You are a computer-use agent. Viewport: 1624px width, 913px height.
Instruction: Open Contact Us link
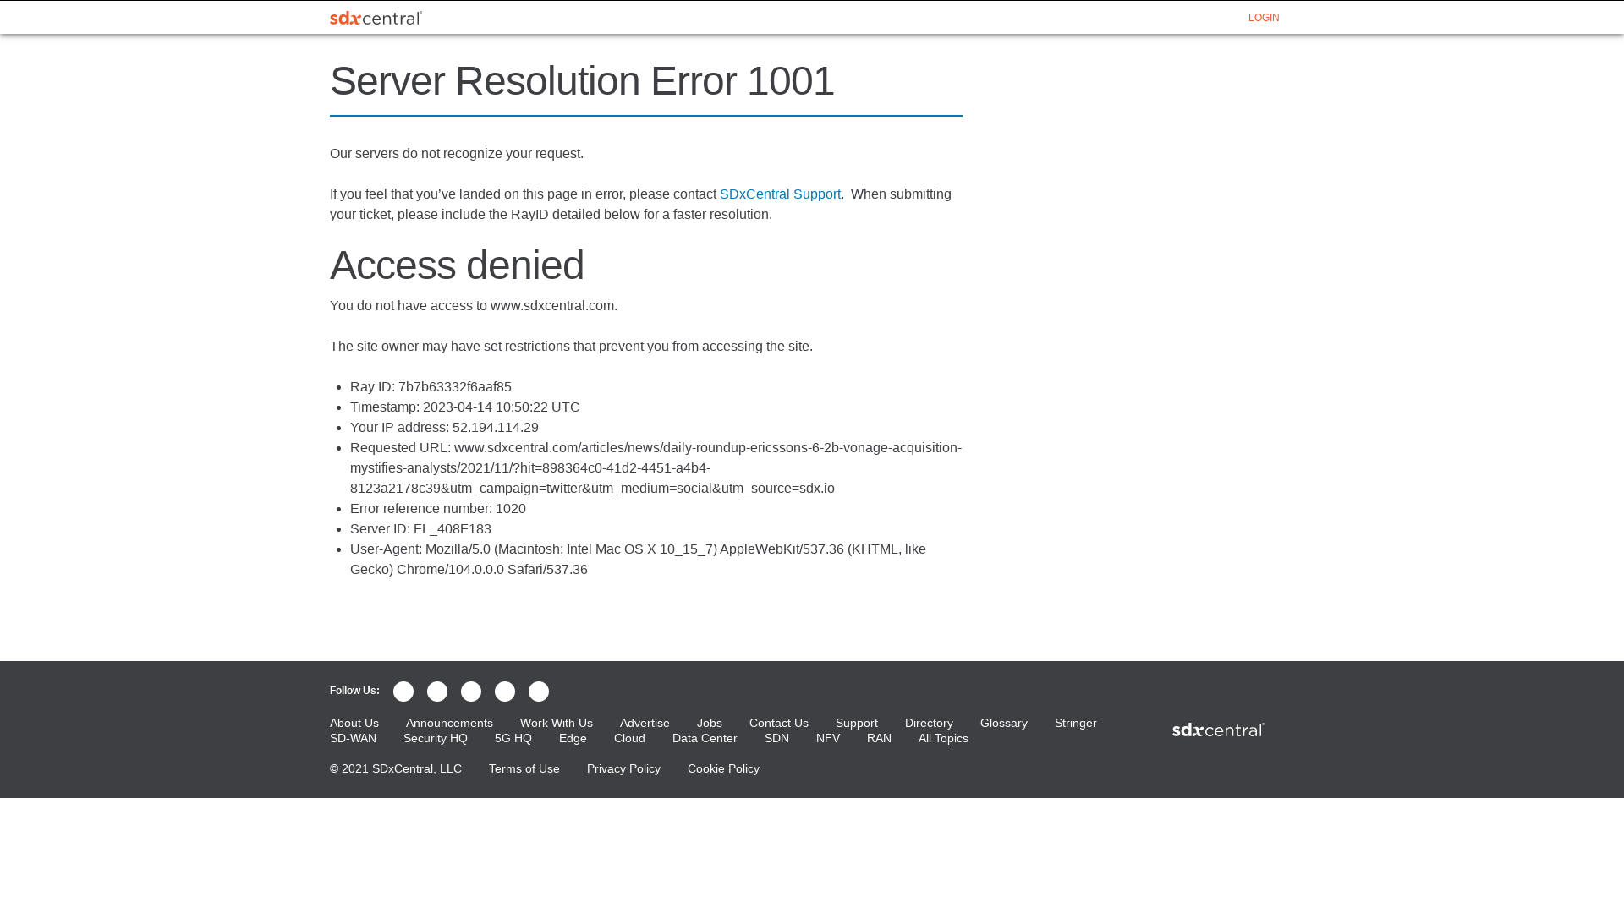(x=779, y=723)
